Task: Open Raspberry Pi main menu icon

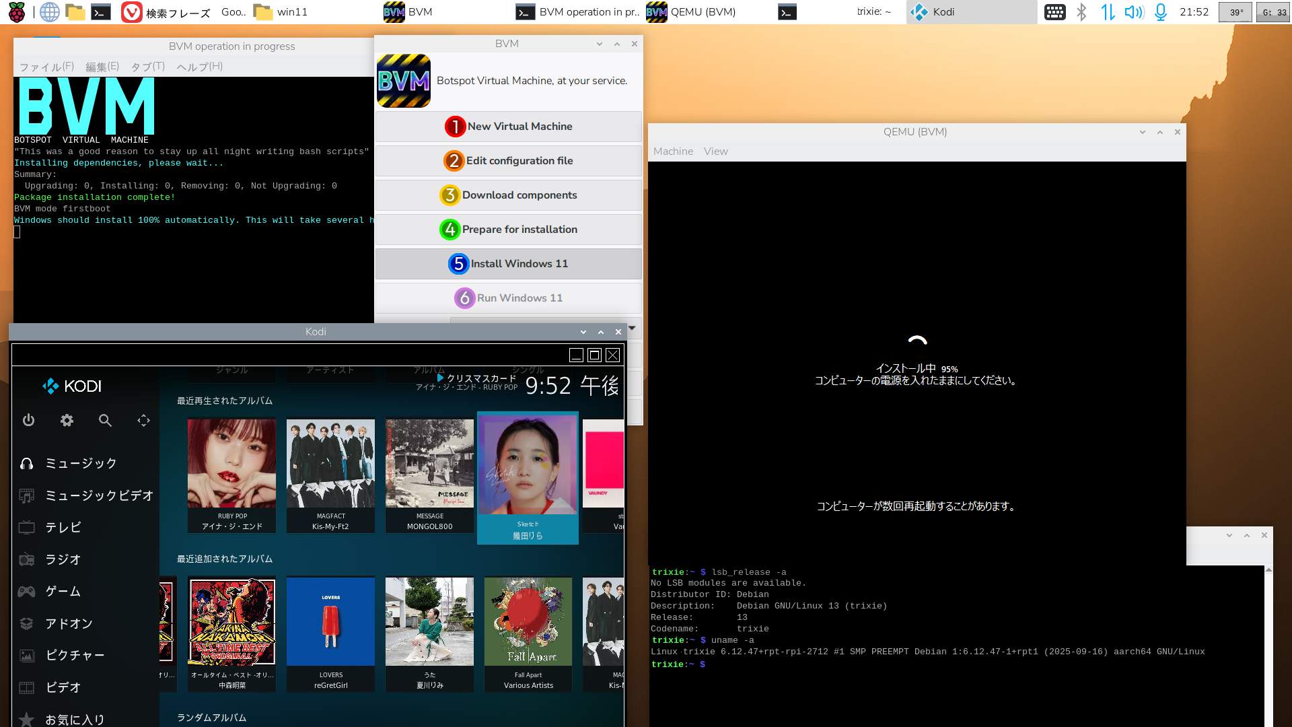Action: coord(16,12)
